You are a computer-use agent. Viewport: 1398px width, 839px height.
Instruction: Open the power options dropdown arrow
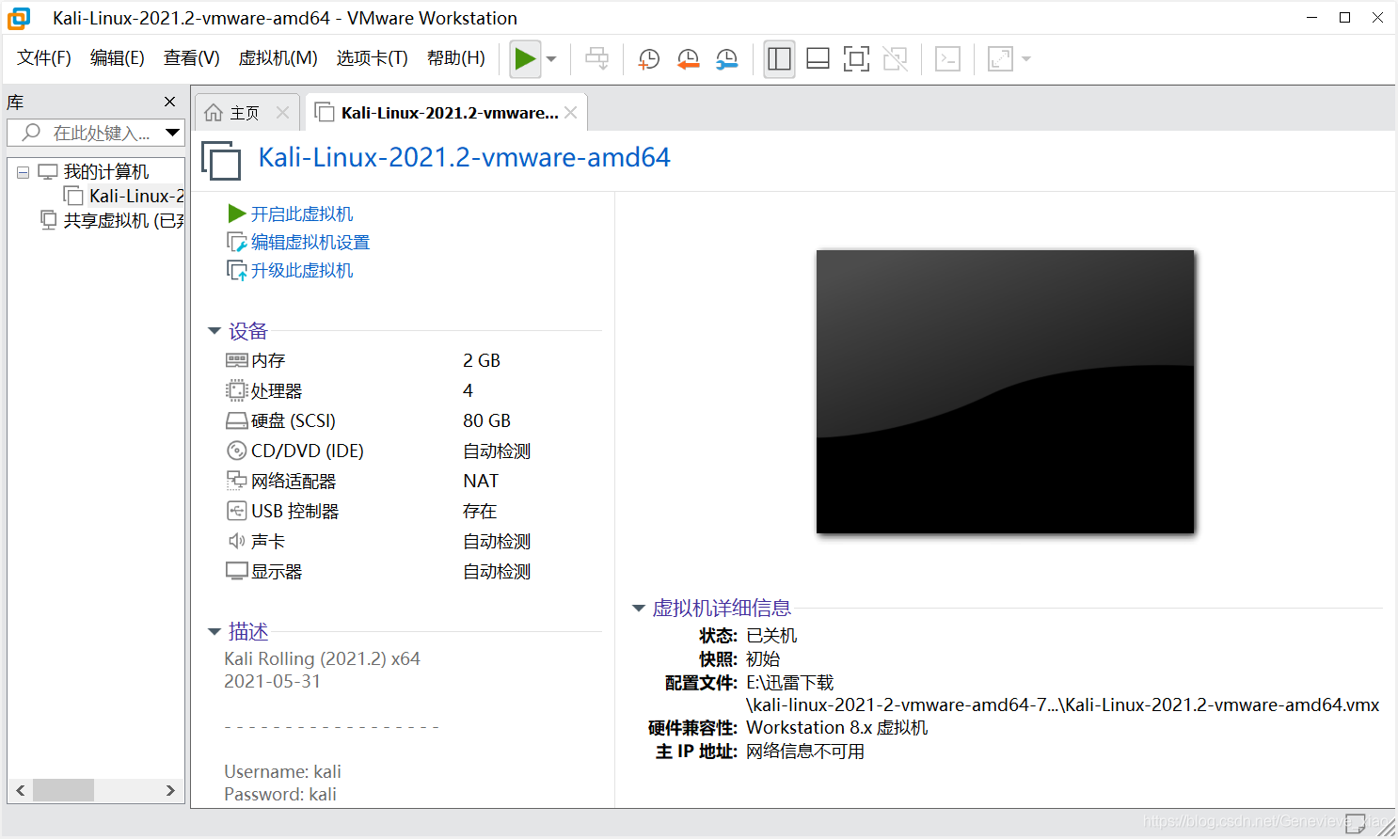551,59
